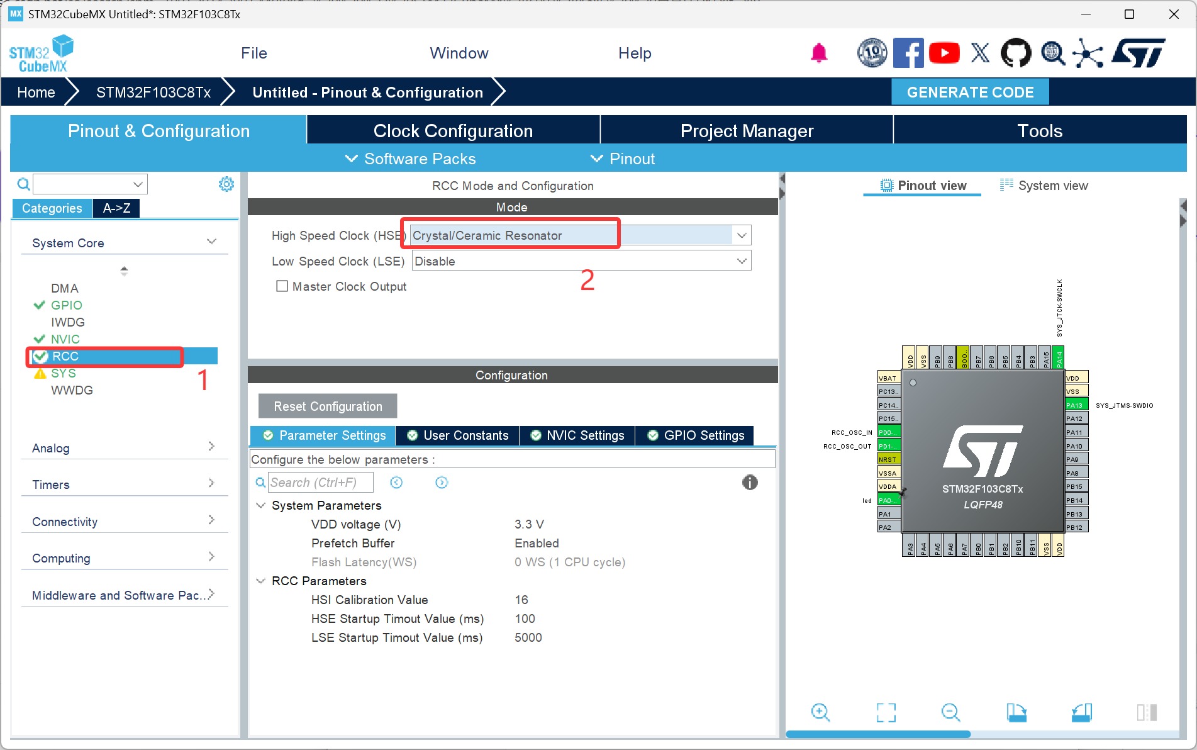Collapse the System Parameters group
Viewport: 1197px width, 750px height.
click(x=260, y=505)
